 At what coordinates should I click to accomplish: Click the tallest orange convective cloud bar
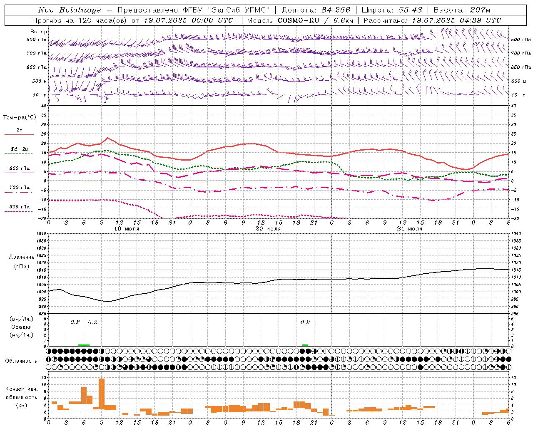pos(102,394)
